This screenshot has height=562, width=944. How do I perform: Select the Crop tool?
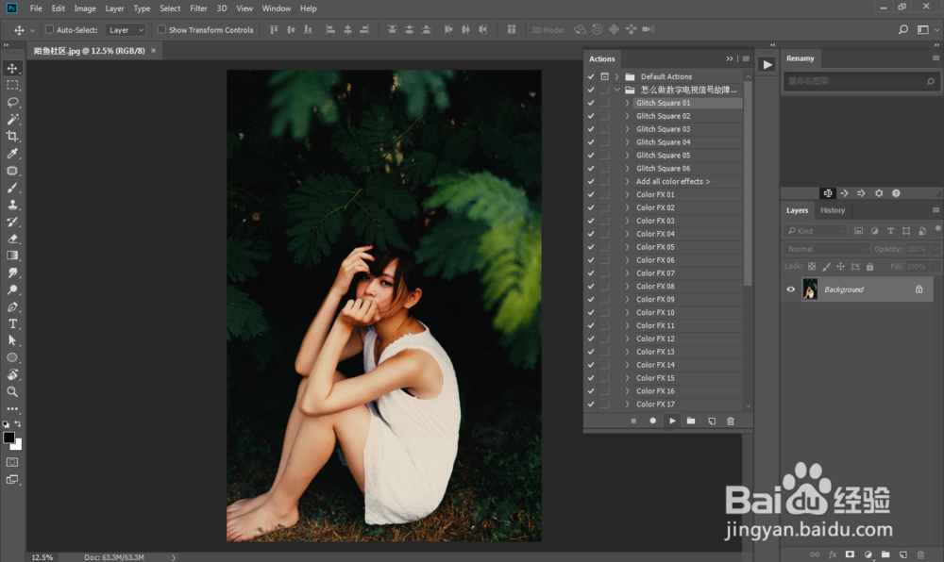pyautogui.click(x=12, y=137)
